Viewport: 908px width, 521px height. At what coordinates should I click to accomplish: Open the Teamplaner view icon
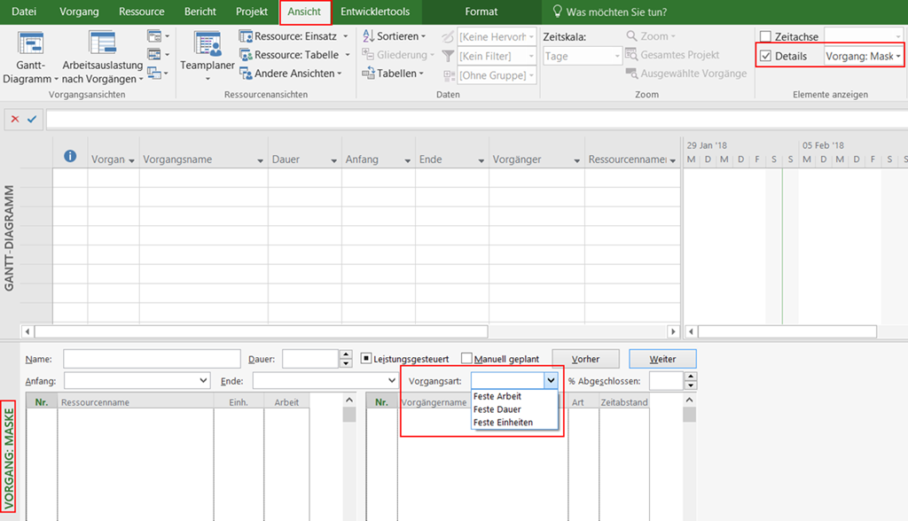(207, 44)
